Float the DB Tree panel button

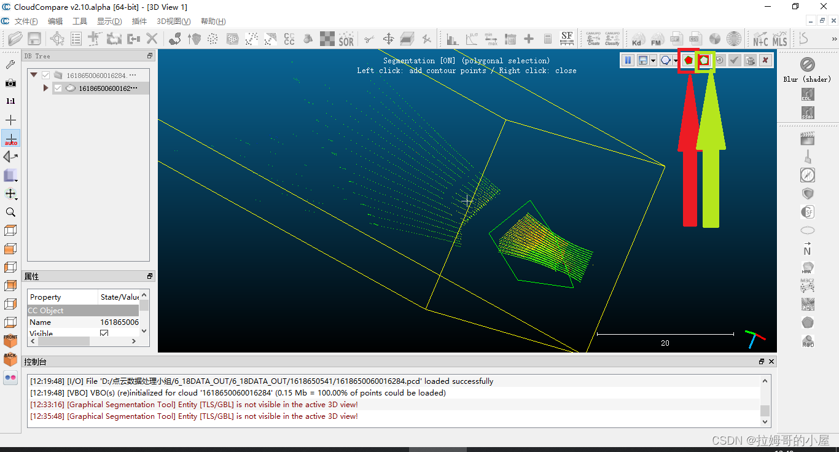click(x=149, y=56)
